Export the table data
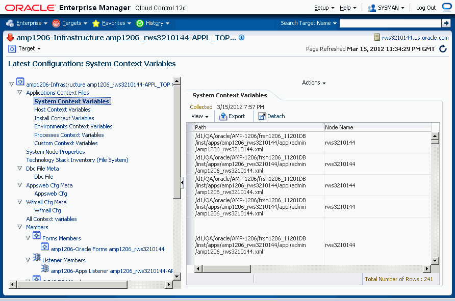This screenshot has width=455, height=301. pos(232,117)
